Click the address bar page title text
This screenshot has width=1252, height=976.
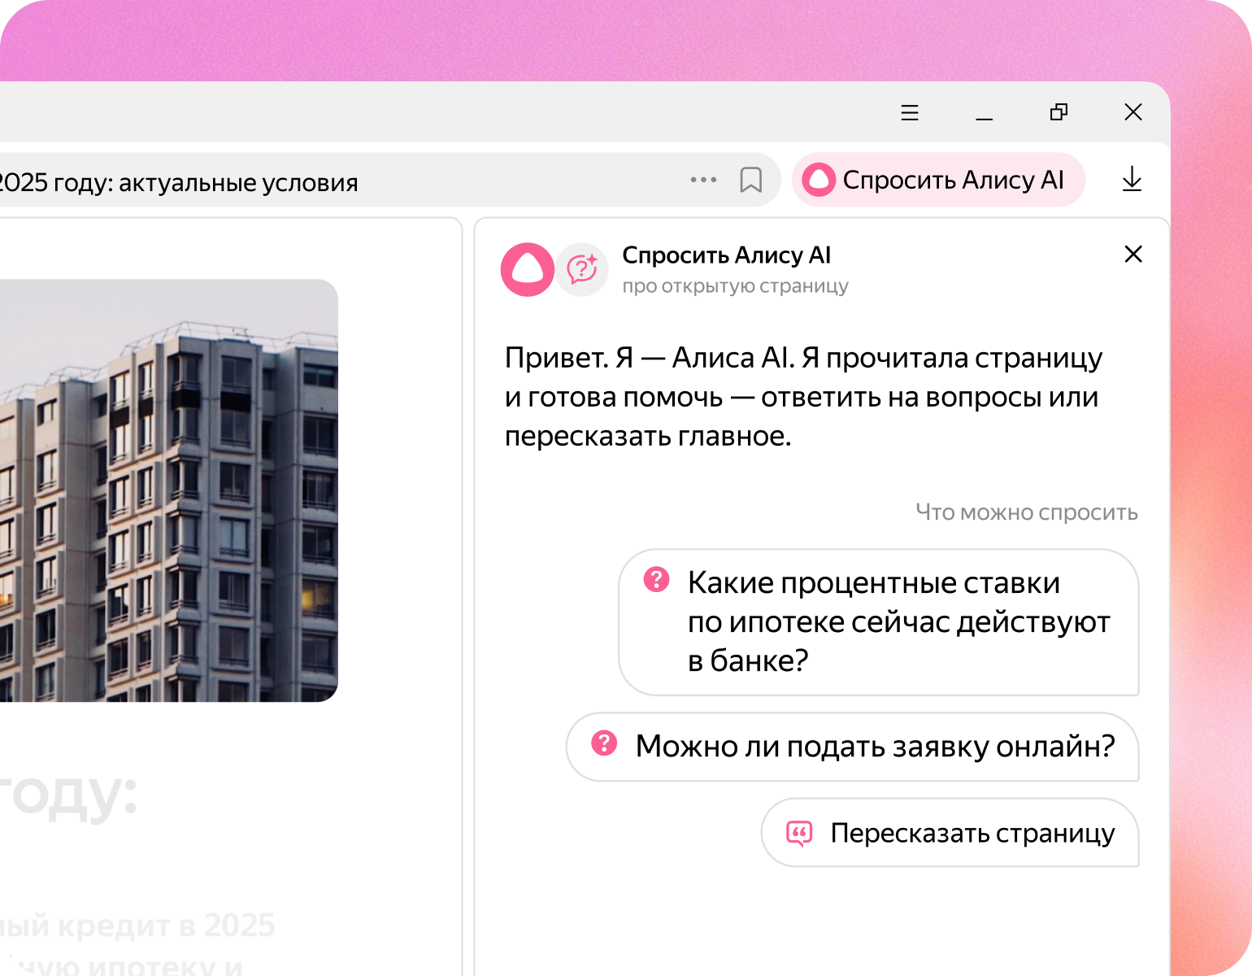click(177, 182)
